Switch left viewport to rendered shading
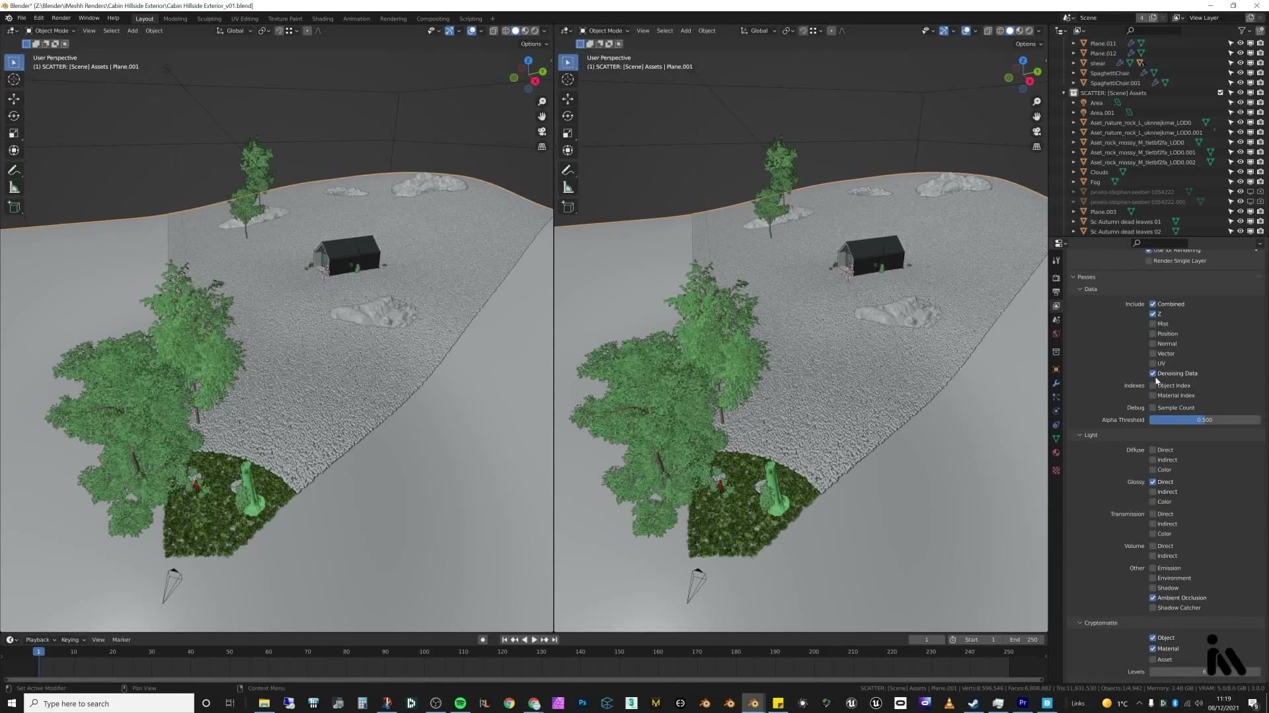 point(535,30)
